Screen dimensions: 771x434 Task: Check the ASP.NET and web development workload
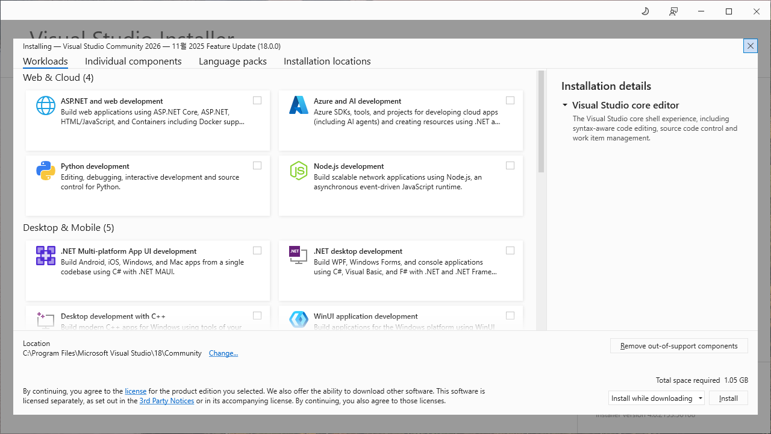click(257, 101)
